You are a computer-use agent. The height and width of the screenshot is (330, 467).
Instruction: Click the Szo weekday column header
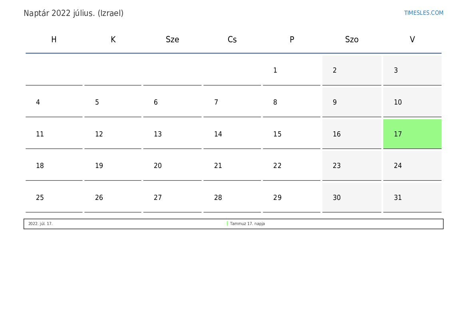(x=352, y=40)
